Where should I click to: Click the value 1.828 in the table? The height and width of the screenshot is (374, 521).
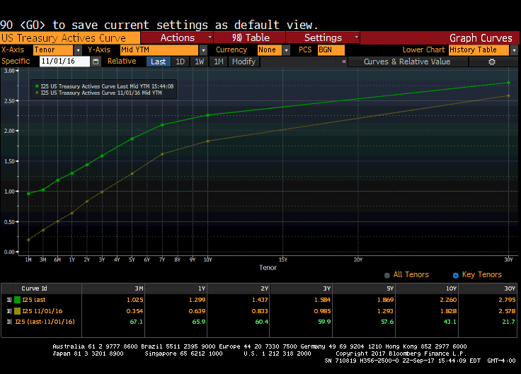448,311
